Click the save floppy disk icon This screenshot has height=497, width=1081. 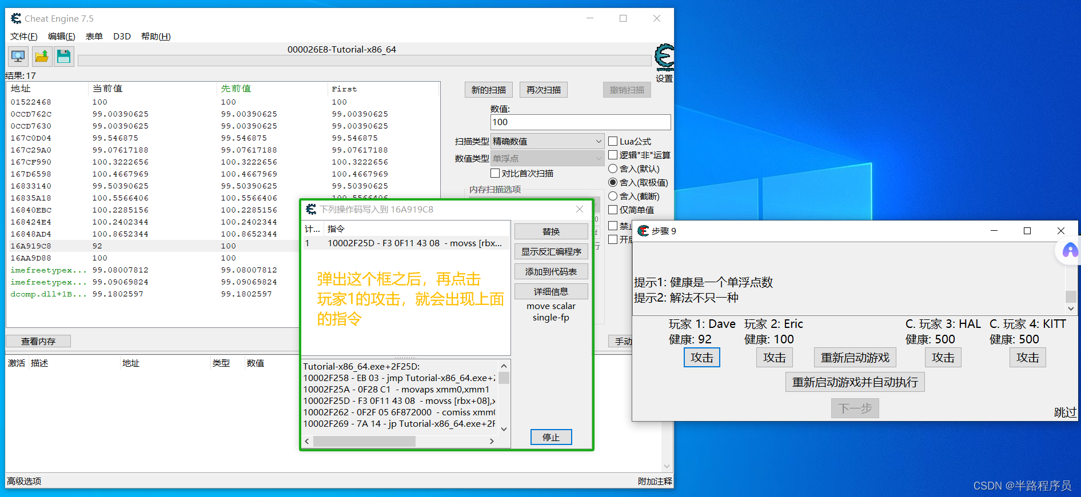point(64,57)
